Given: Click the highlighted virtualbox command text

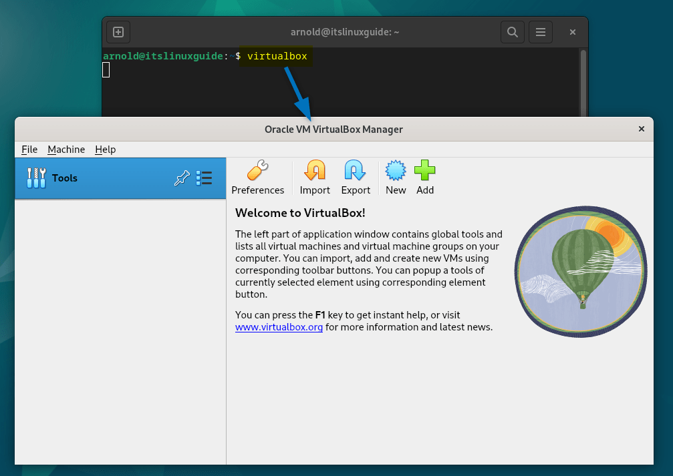Looking at the screenshot, I should pyautogui.click(x=277, y=56).
